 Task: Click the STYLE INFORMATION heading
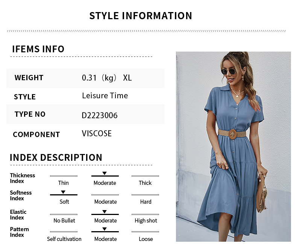pos(141,16)
